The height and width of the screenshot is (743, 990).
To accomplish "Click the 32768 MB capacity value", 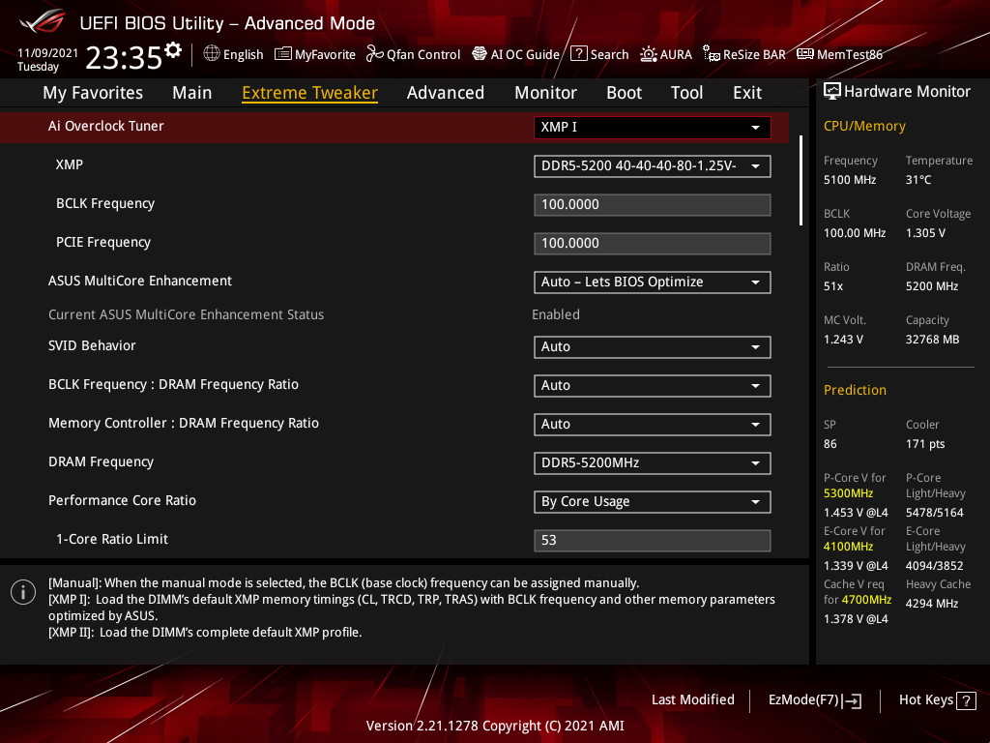I will [933, 340].
